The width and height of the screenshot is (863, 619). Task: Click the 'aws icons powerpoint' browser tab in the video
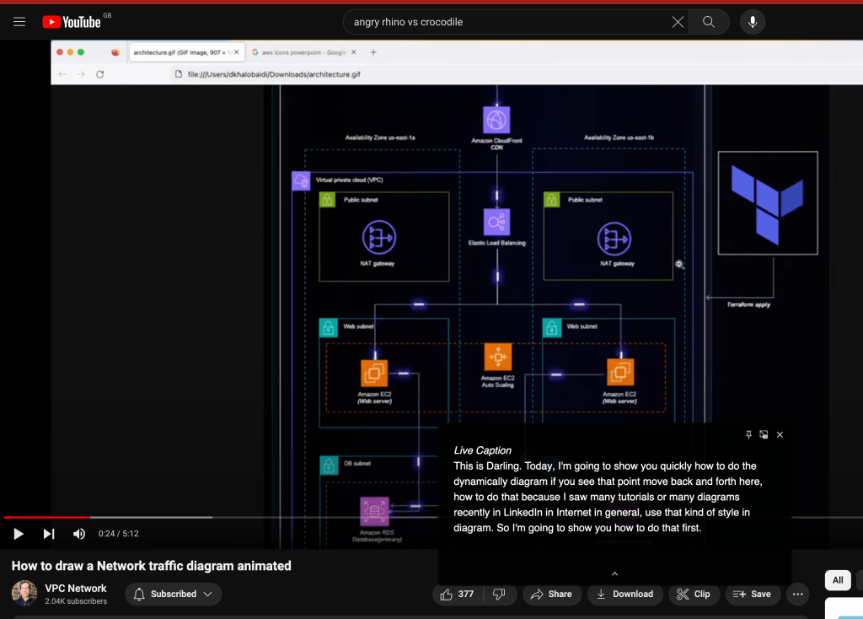[303, 52]
